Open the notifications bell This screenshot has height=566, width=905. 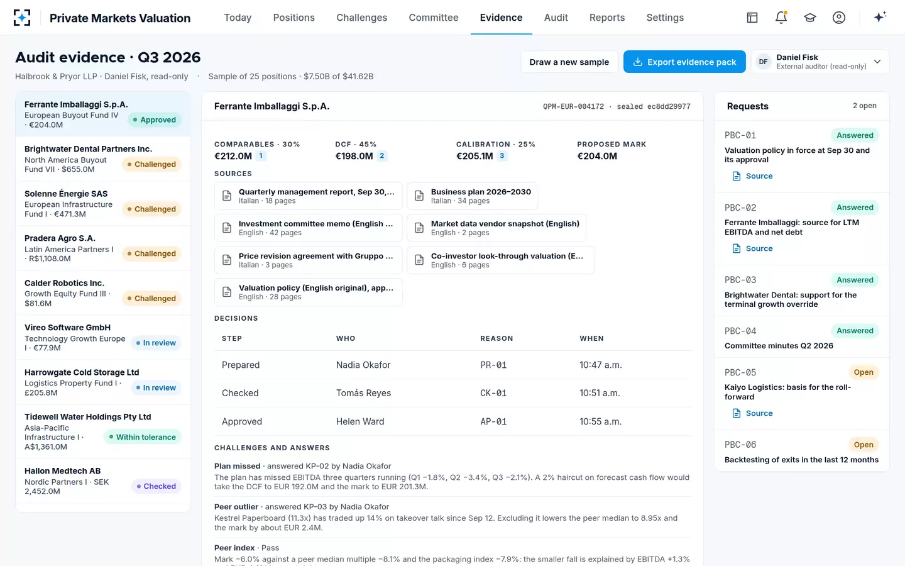coord(781,18)
